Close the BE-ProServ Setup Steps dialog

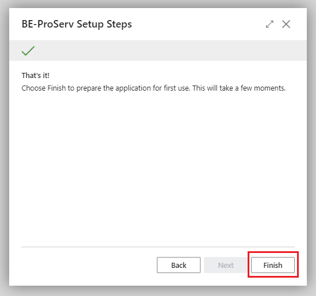286,24
